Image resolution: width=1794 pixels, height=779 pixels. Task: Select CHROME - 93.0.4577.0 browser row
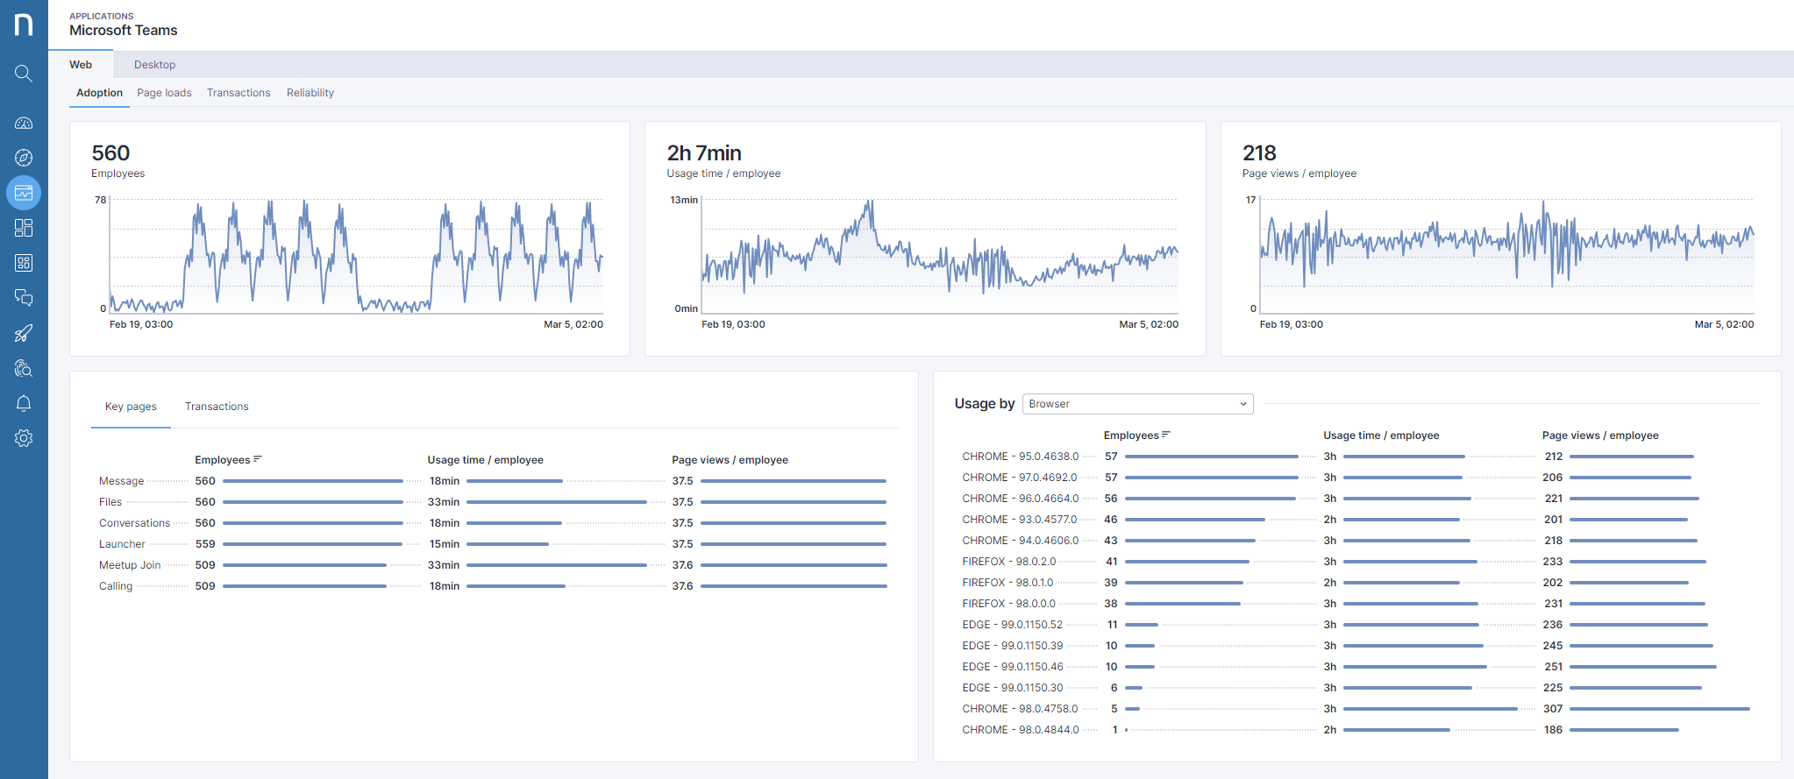[1356, 520]
